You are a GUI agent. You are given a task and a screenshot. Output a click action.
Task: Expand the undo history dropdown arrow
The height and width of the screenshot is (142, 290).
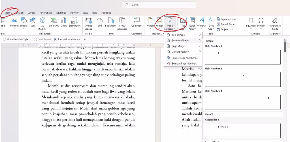point(31,39)
